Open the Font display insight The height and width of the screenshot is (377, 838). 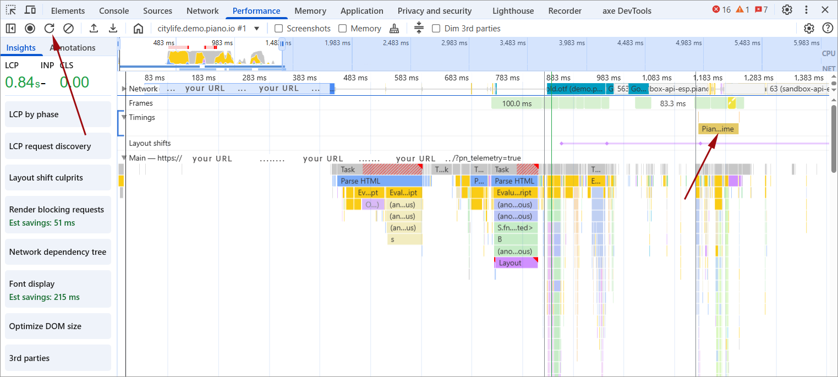[x=58, y=290]
